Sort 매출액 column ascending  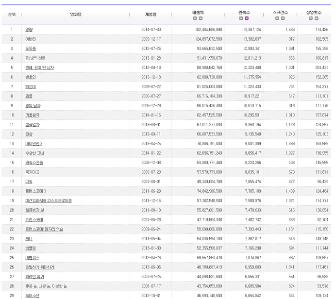(x=195, y=18)
